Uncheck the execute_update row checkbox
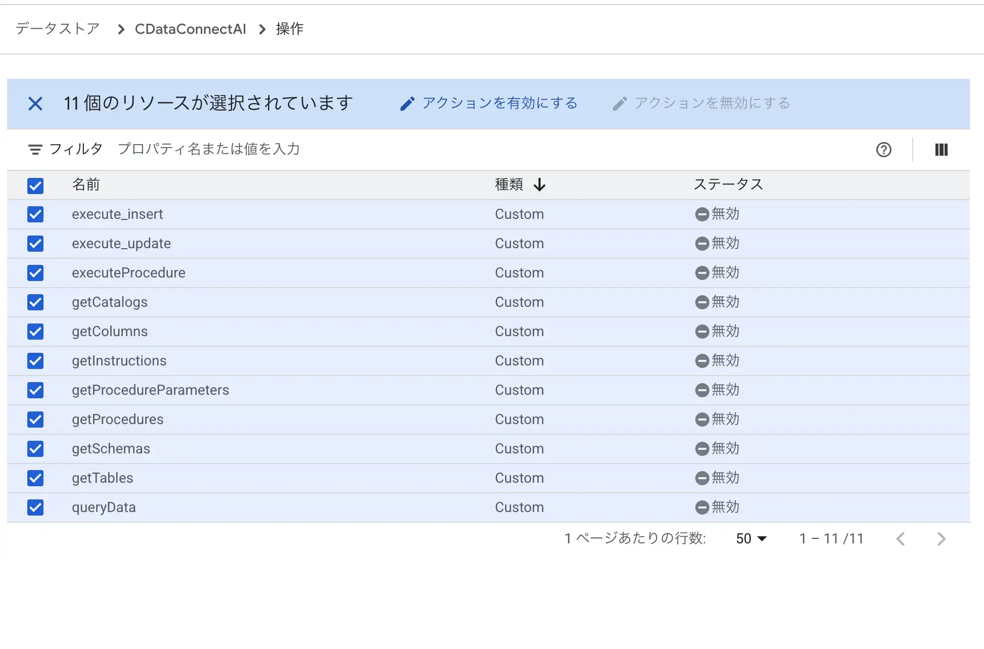The width and height of the screenshot is (984, 649). point(35,244)
